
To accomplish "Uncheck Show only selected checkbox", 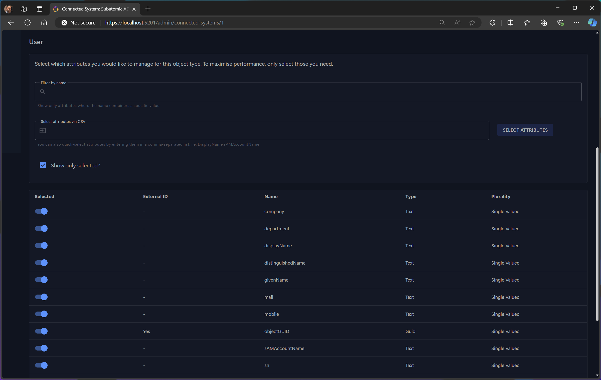I will (x=43, y=165).
